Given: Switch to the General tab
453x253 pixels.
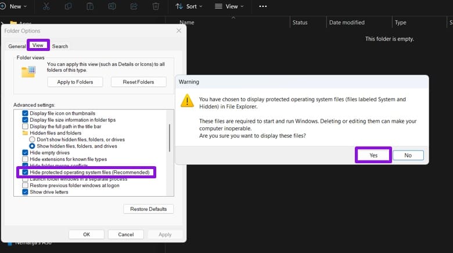Looking at the screenshot, I should (x=17, y=46).
